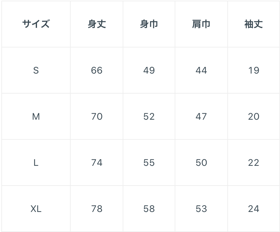Screen dimensions: 280x232
Task: Click the XL size row label
Action: [x=36, y=209]
